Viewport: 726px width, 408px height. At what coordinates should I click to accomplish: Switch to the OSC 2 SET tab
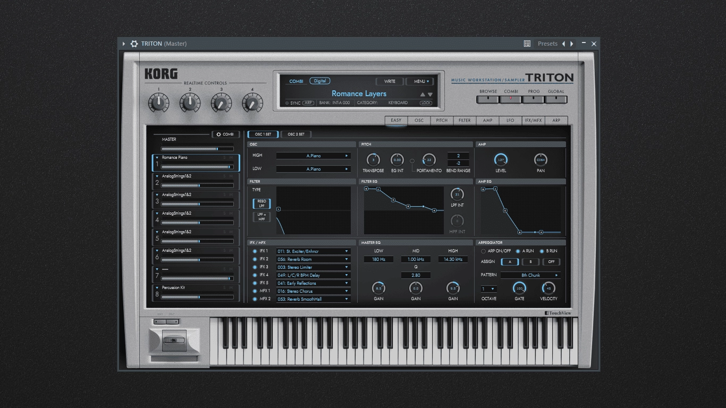pyautogui.click(x=296, y=134)
